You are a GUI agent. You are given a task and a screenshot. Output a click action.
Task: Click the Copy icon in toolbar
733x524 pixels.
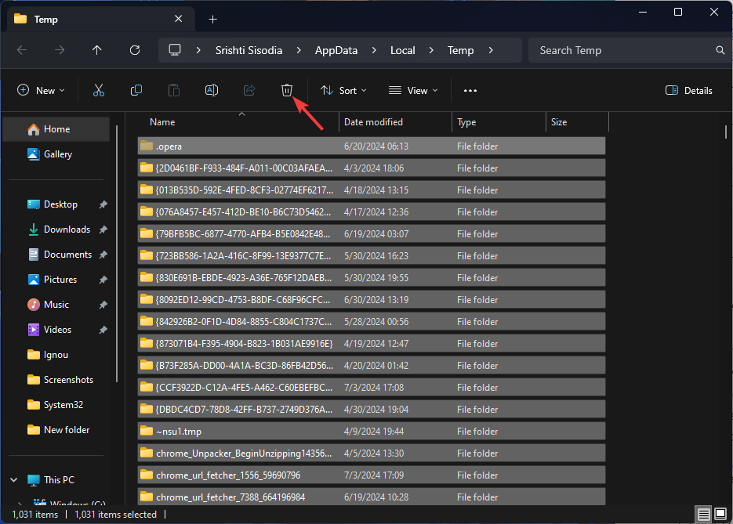(136, 91)
